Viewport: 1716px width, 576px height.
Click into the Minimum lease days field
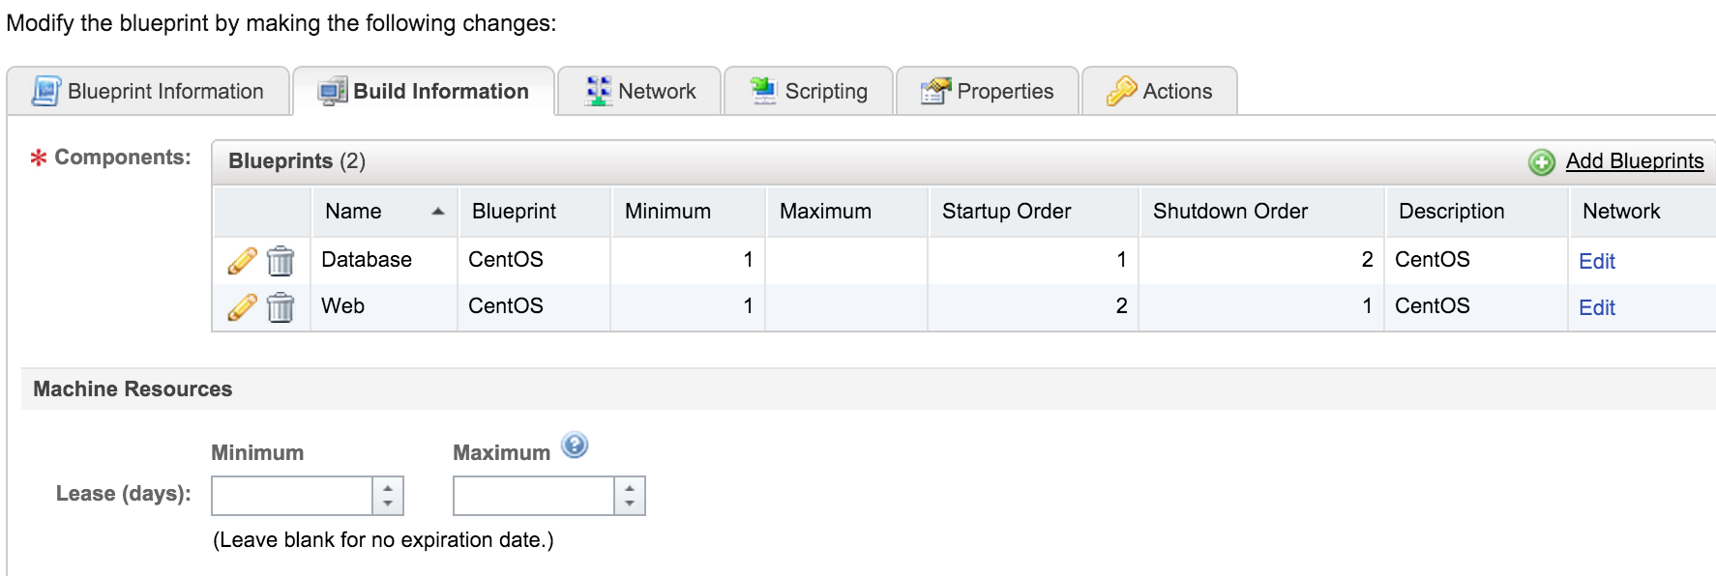pyautogui.click(x=292, y=496)
